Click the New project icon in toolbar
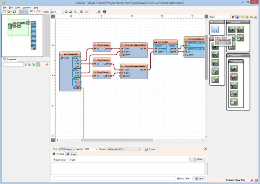Image resolution: width=260 pixels, height=184 pixels. click(4, 12)
